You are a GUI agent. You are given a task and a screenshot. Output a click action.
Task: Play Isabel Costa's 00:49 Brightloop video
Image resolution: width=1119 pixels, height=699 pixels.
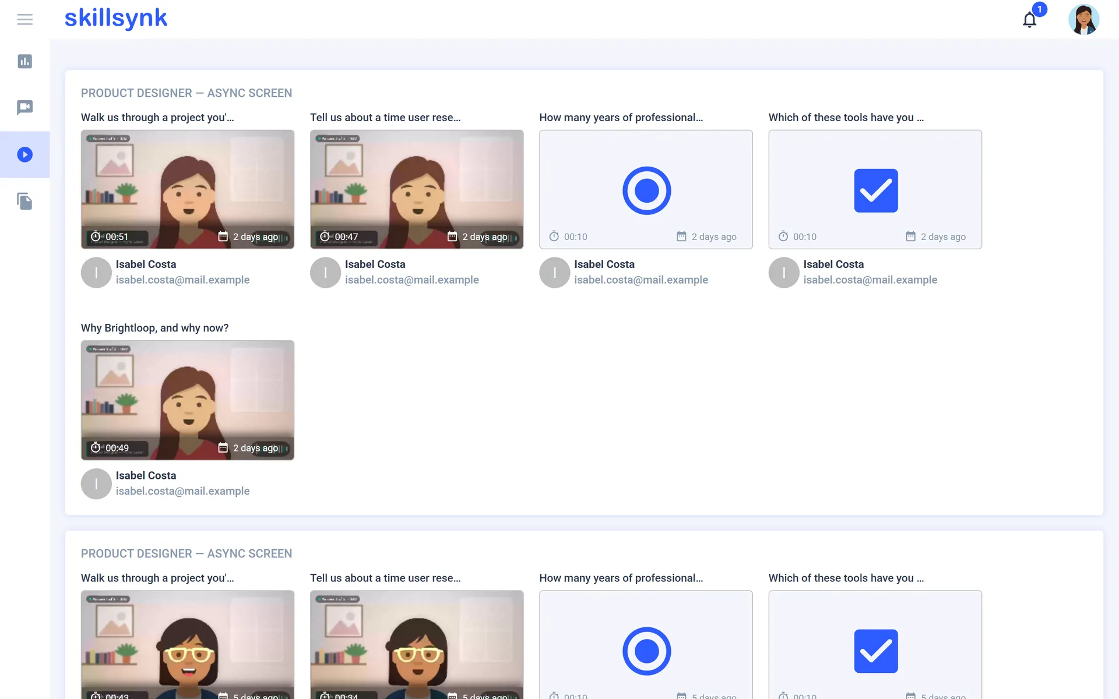pos(188,400)
